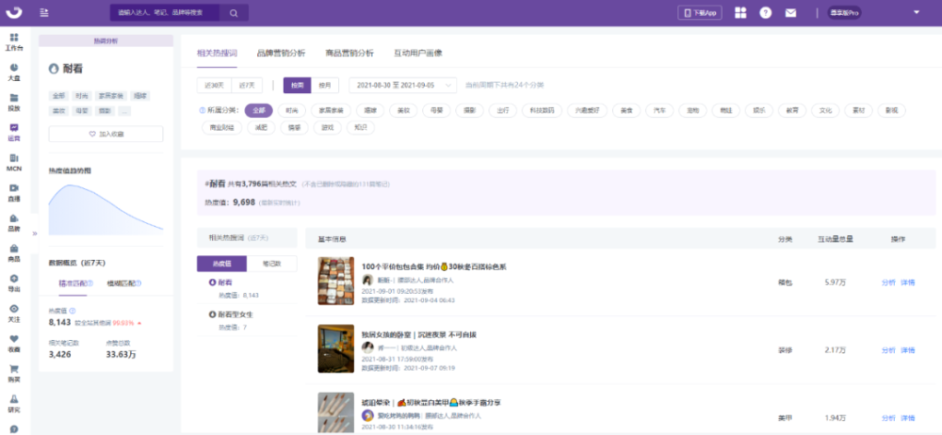Open the mail messages icon
This screenshot has width=942, height=435.
790,13
